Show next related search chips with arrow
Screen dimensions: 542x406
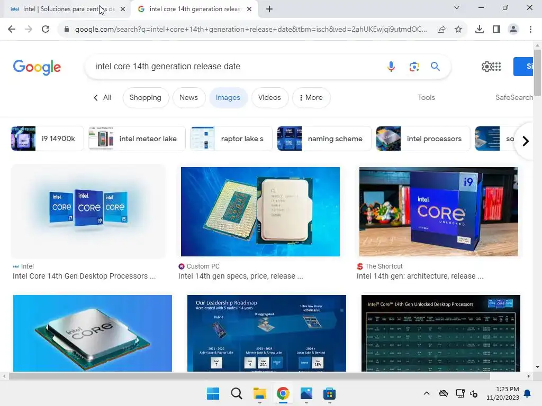pyautogui.click(x=526, y=141)
